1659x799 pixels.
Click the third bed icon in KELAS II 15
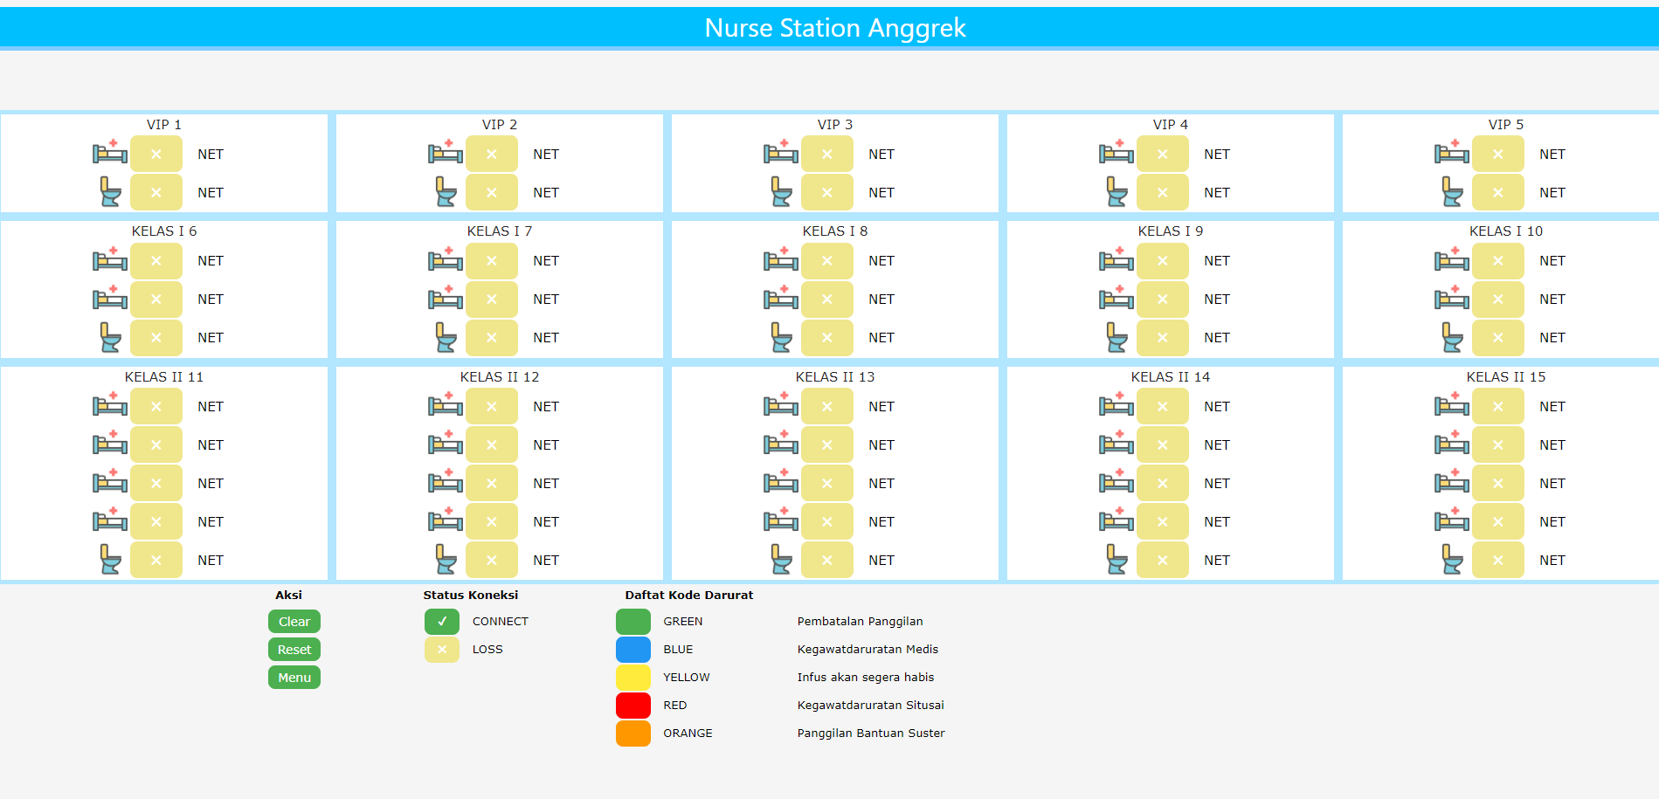point(1452,483)
